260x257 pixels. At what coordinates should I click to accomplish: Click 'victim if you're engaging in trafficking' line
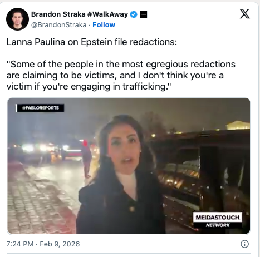pos(89,86)
